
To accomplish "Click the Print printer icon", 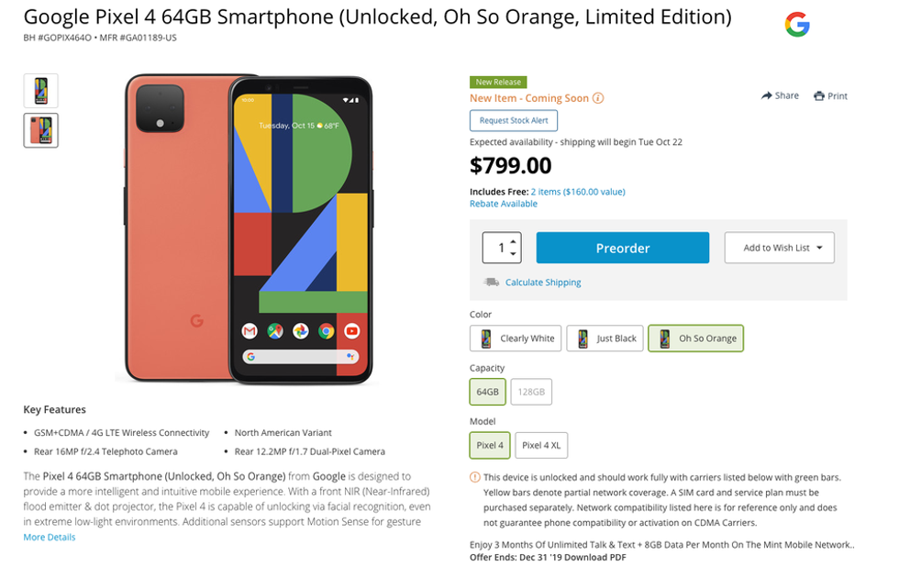I will (819, 95).
